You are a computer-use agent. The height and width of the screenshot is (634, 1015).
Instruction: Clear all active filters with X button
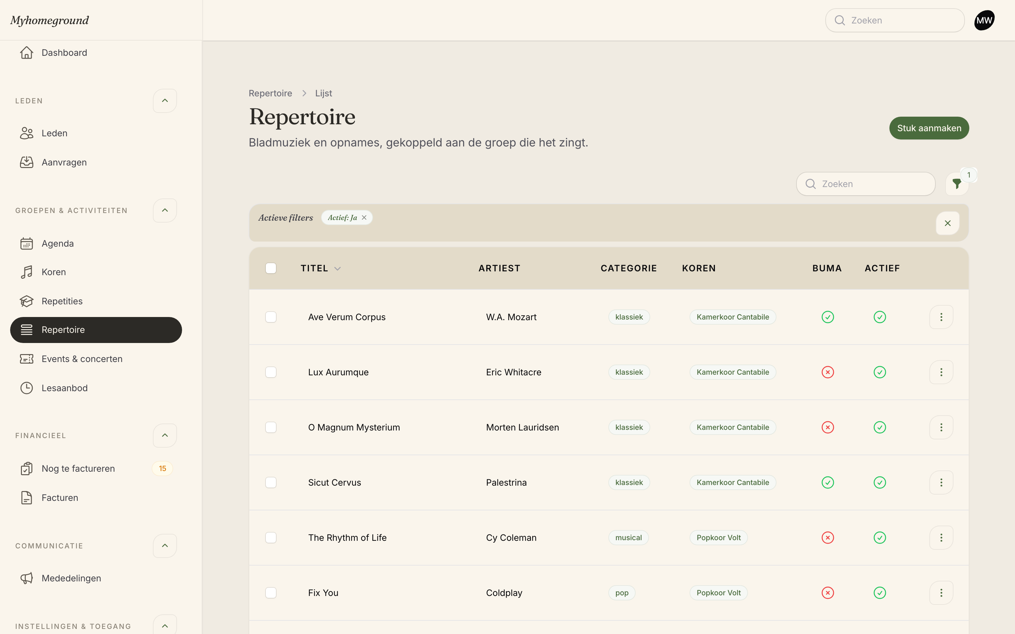pos(947,223)
